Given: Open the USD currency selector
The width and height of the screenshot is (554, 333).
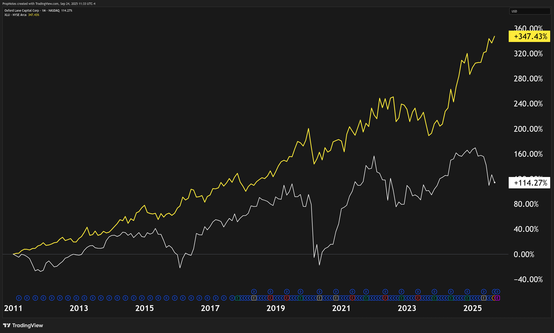Looking at the screenshot, I should pos(530,11).
